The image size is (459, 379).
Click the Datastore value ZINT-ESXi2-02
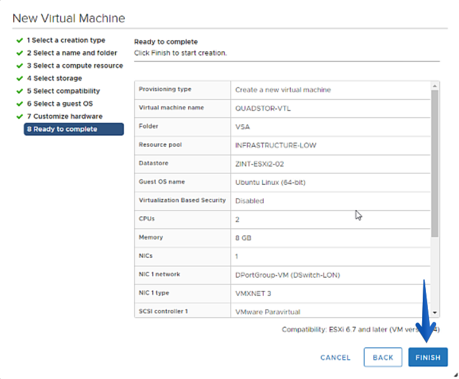(259, 164)
